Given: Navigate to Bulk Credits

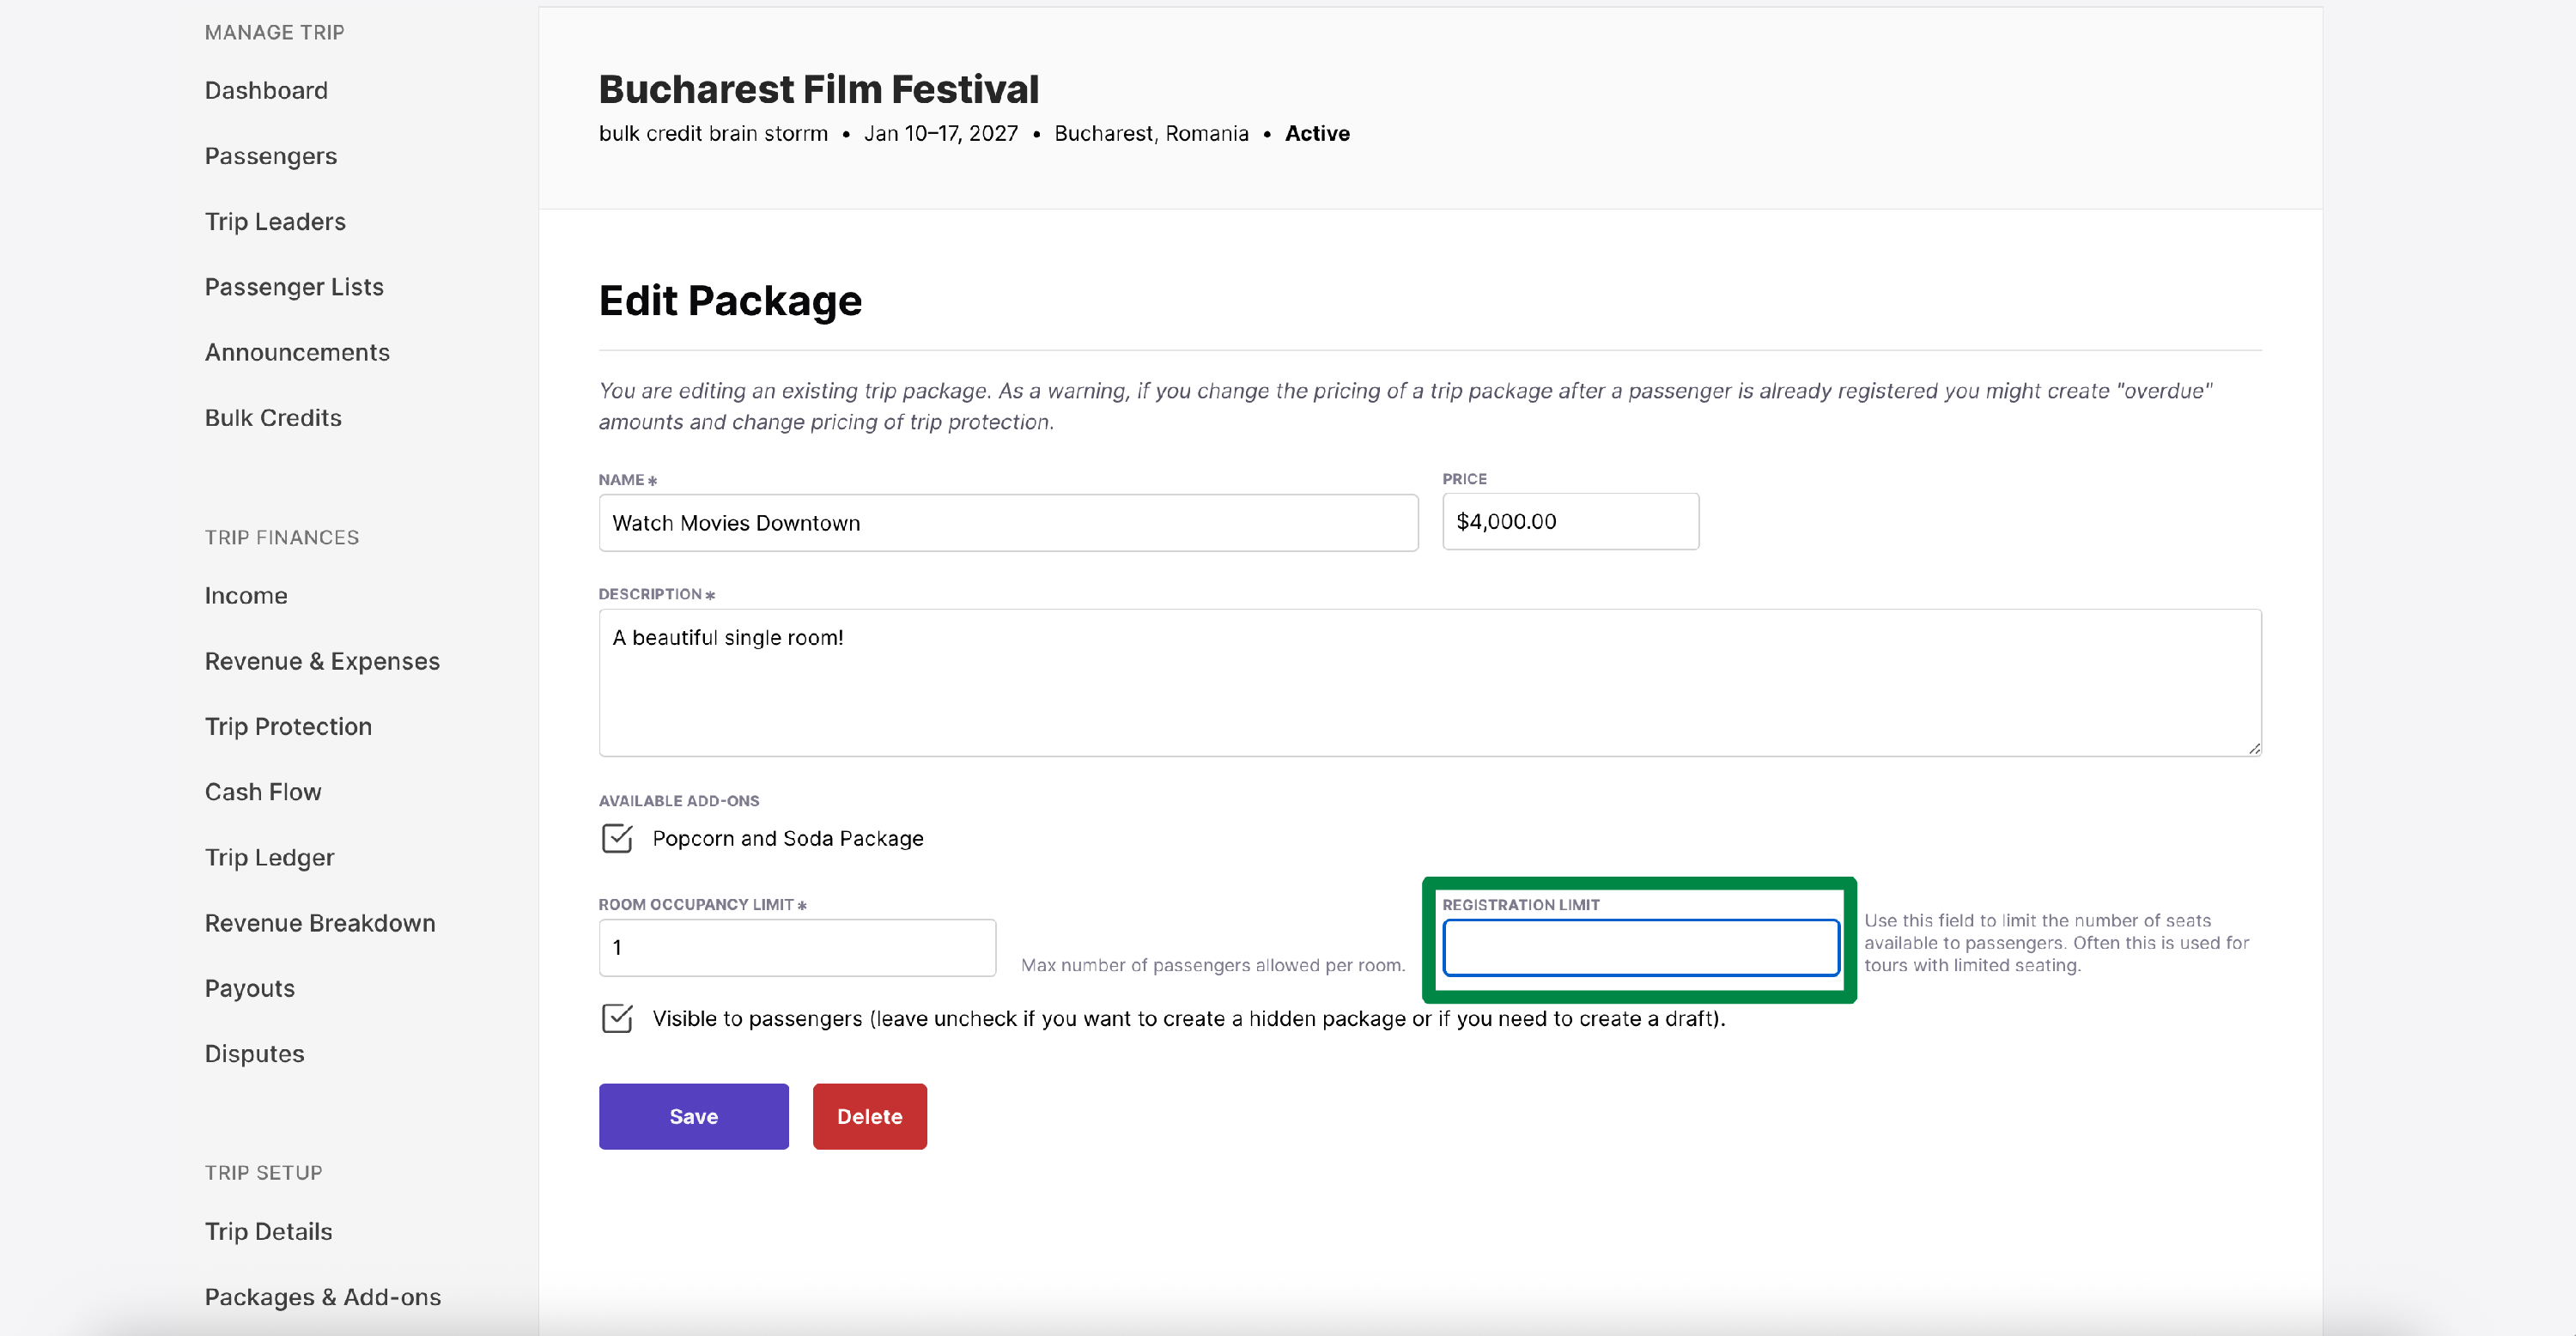Looking at the screenshot, I should [x=273, y=418].
